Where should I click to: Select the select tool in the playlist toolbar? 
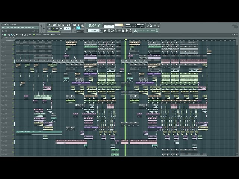point(25,35)
